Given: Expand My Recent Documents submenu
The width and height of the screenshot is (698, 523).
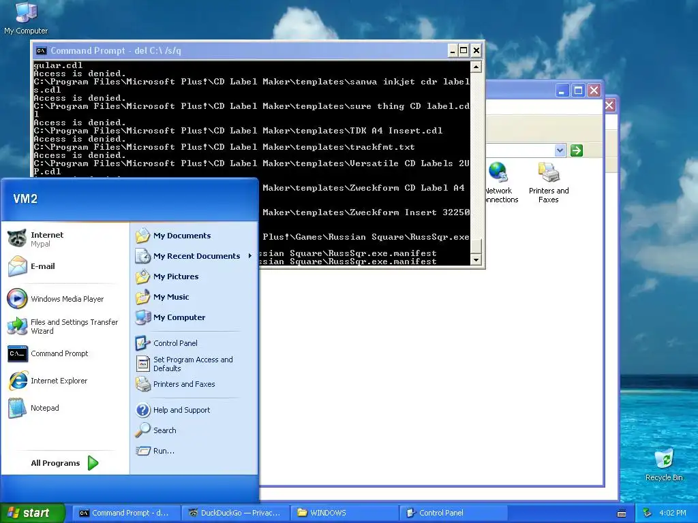Looking at the screenshot, I should [x=194, y=256].
